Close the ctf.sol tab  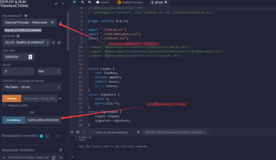point(166,2)
